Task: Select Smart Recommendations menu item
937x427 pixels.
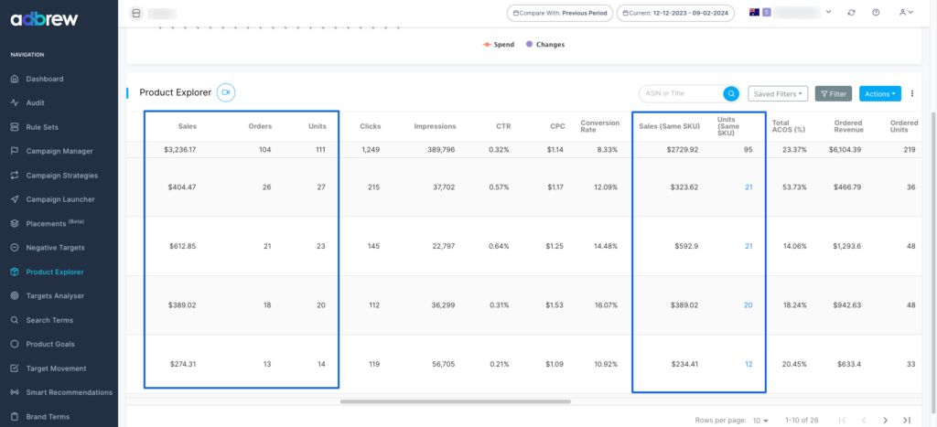Action: click(x=70, y=392)
